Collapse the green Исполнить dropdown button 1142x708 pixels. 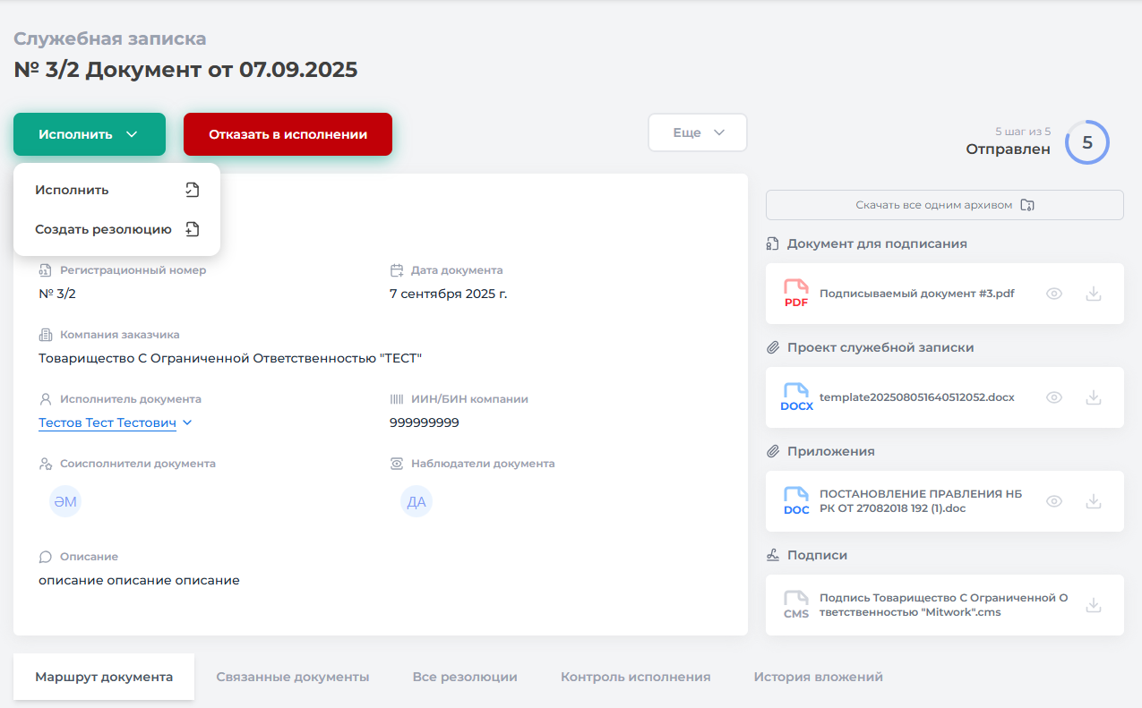(90, 134)
